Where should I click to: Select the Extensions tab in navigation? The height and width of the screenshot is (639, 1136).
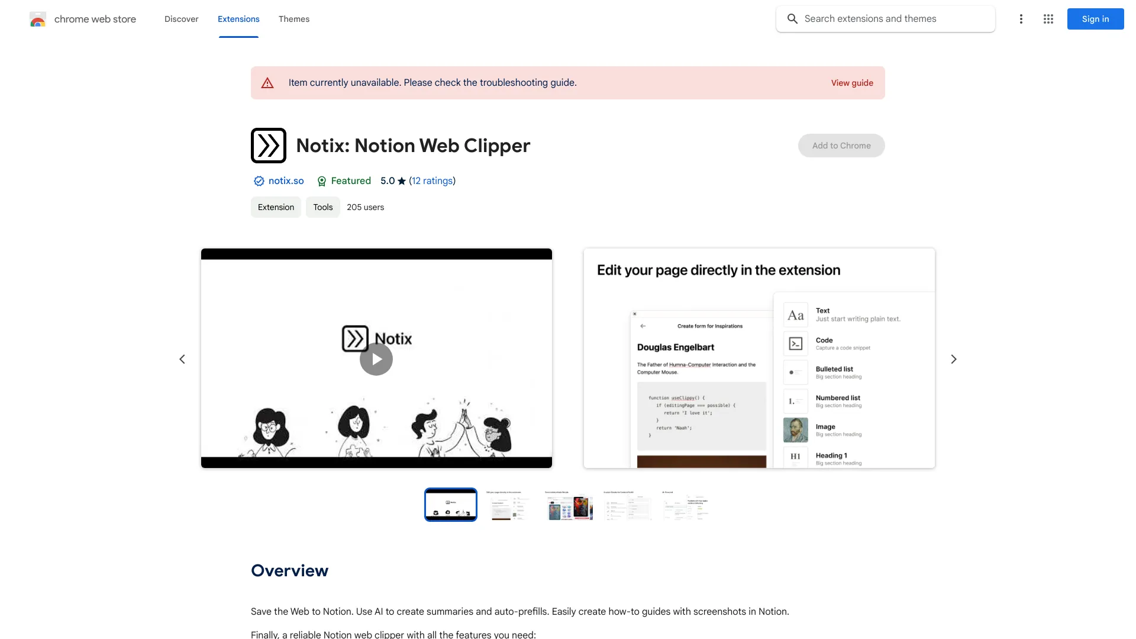click(238, 19)
